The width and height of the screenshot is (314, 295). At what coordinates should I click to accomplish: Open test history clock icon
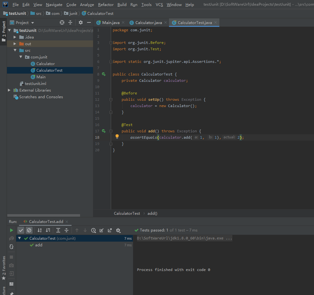click(x=93, y=230)
